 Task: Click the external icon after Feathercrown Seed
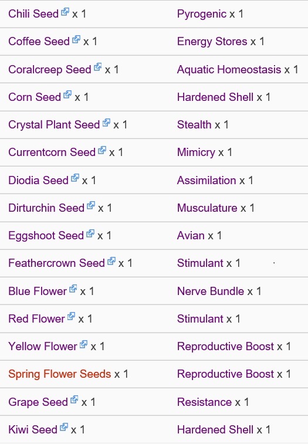[x=111, y=261]
